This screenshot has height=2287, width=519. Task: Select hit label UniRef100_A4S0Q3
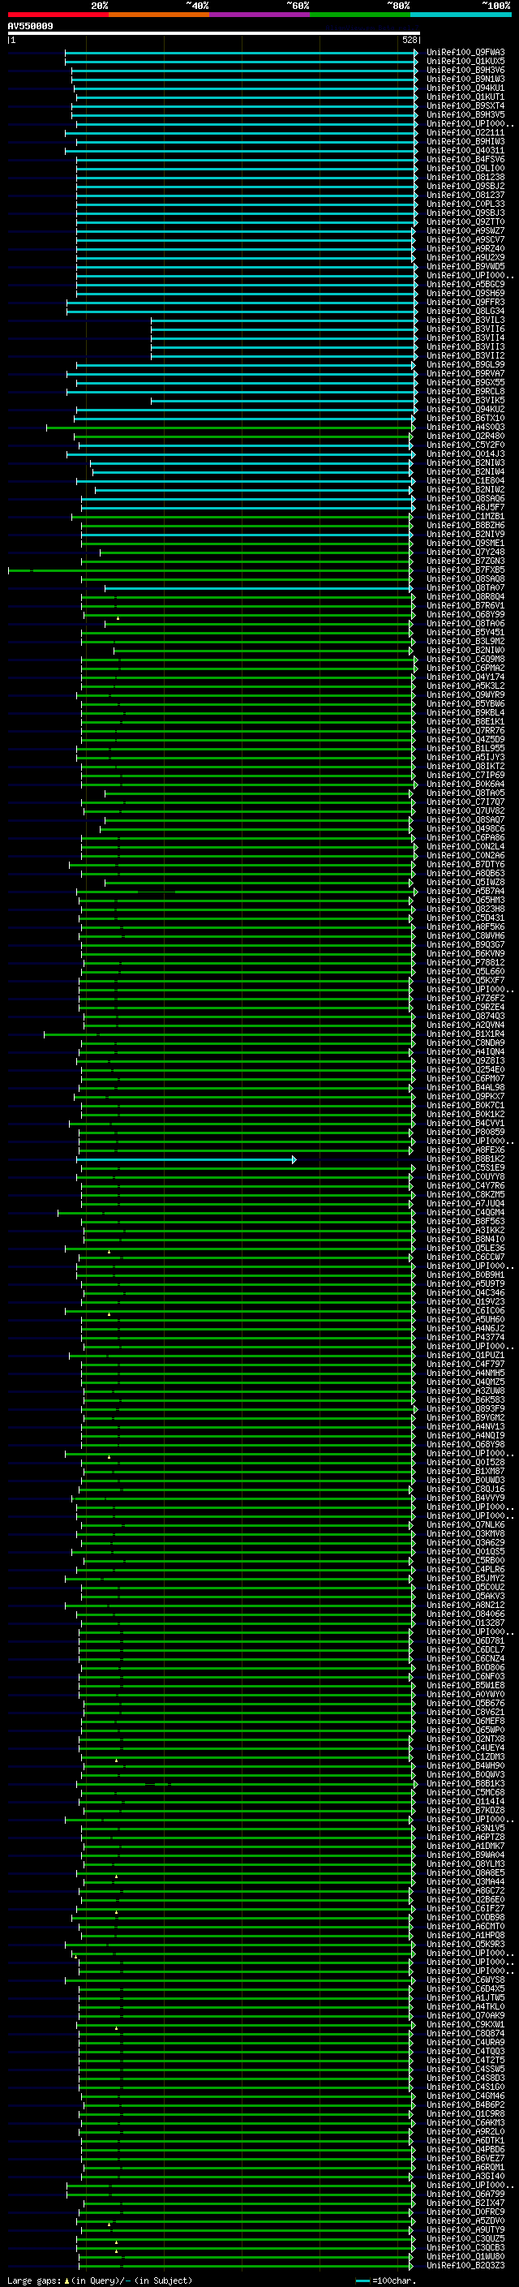tap(465, 427)
